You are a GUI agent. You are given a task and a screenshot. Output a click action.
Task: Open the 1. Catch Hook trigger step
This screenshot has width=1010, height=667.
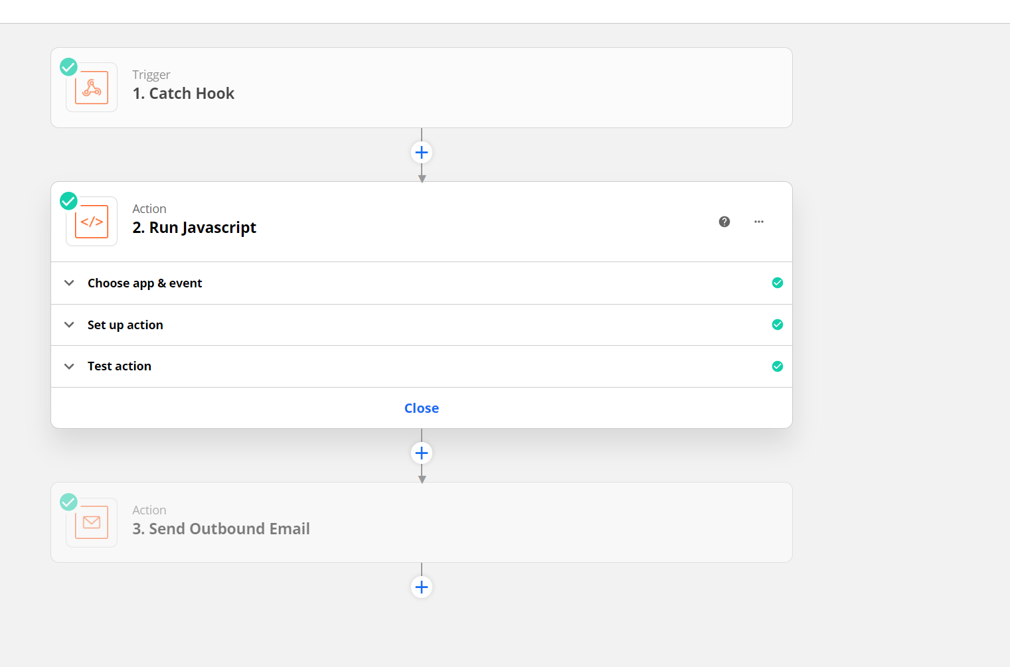422,88
